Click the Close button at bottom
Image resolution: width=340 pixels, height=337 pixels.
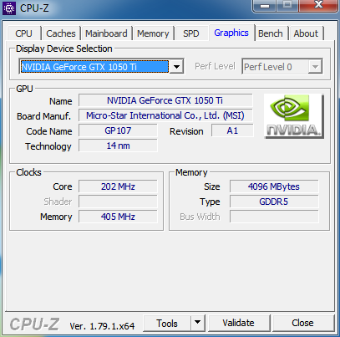click(302, 323)
